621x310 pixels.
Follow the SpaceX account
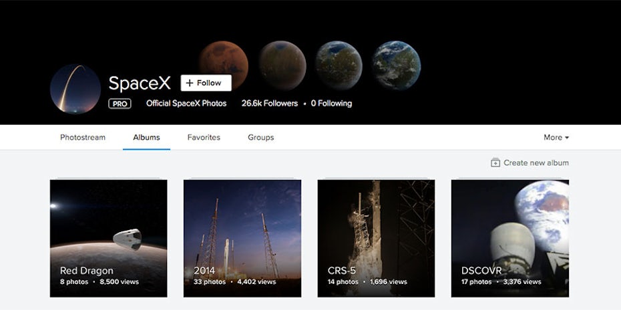(x=206, y=83)
